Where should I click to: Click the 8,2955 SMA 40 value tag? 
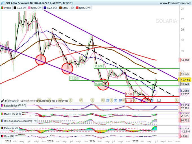[185, 91]
